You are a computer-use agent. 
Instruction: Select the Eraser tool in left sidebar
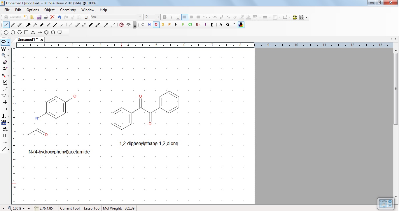pyautogui.click(x=5, y=62)
